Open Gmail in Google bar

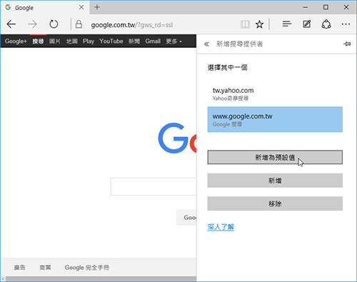153,41
